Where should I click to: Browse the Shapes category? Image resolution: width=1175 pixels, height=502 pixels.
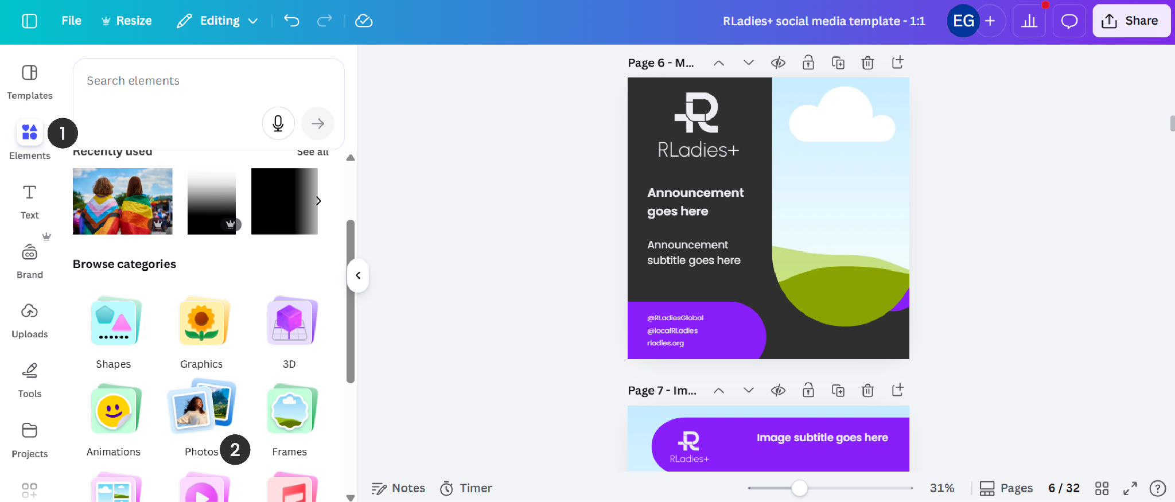tap(114, 333)
